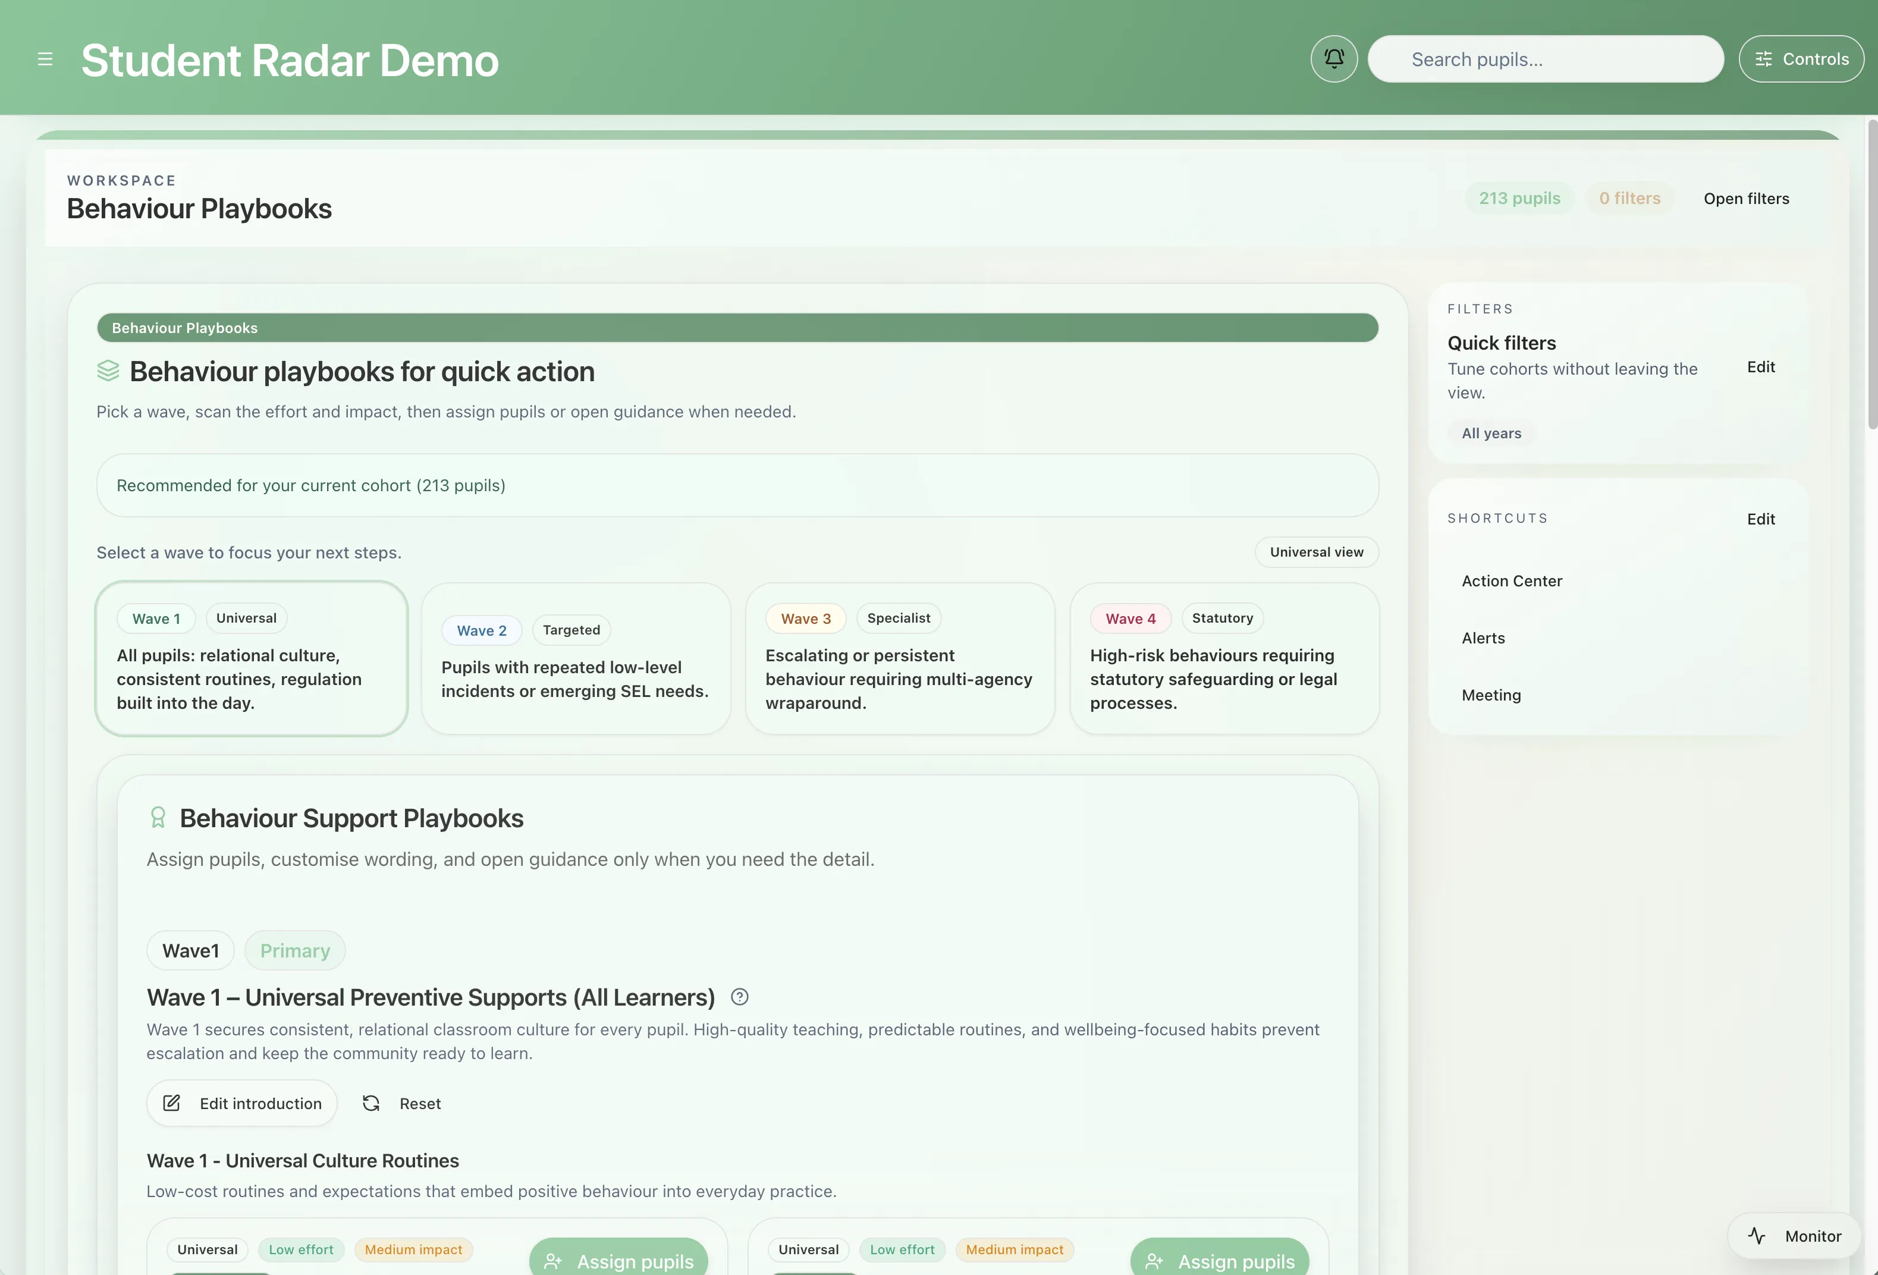
Task: Open the Action Center shortcut
Action: coord(1511,581)
